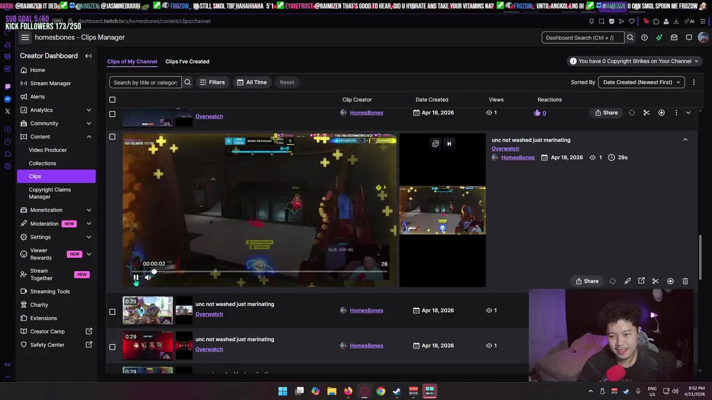Image resolution: width=712 pixels, height=400 pixels.
Task: Toggle the select-all clips checkbox in header
Action: (112, 99)
